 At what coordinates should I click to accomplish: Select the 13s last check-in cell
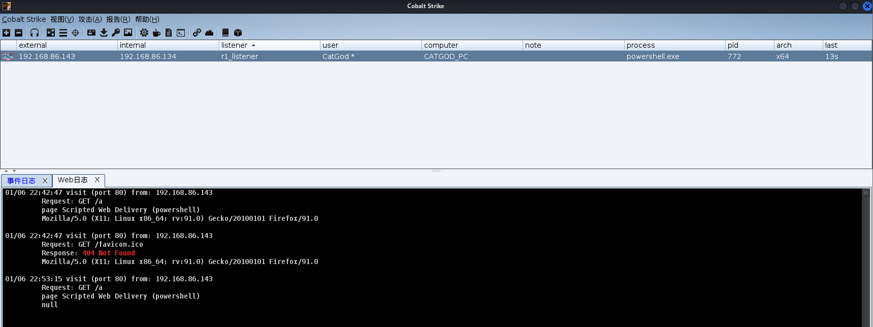pyautogui.click(x=847, y=56)
